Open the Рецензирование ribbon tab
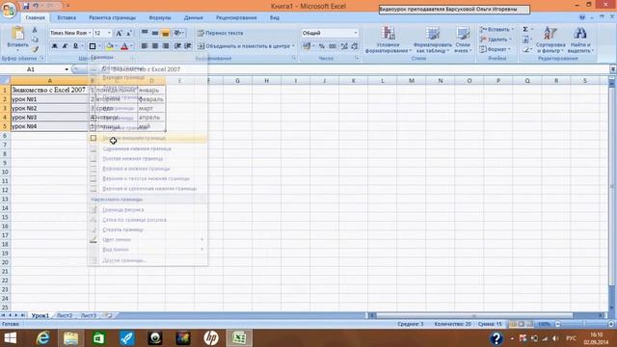617x347 pixels. [236, 17]
